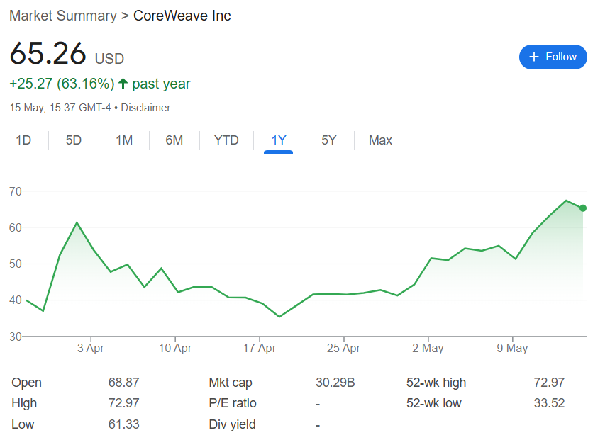Click the 15 May timestamp text
Screen dimensions: 610x440
60,108
